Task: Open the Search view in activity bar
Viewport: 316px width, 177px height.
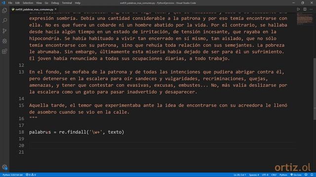Action: pos(4,21)
